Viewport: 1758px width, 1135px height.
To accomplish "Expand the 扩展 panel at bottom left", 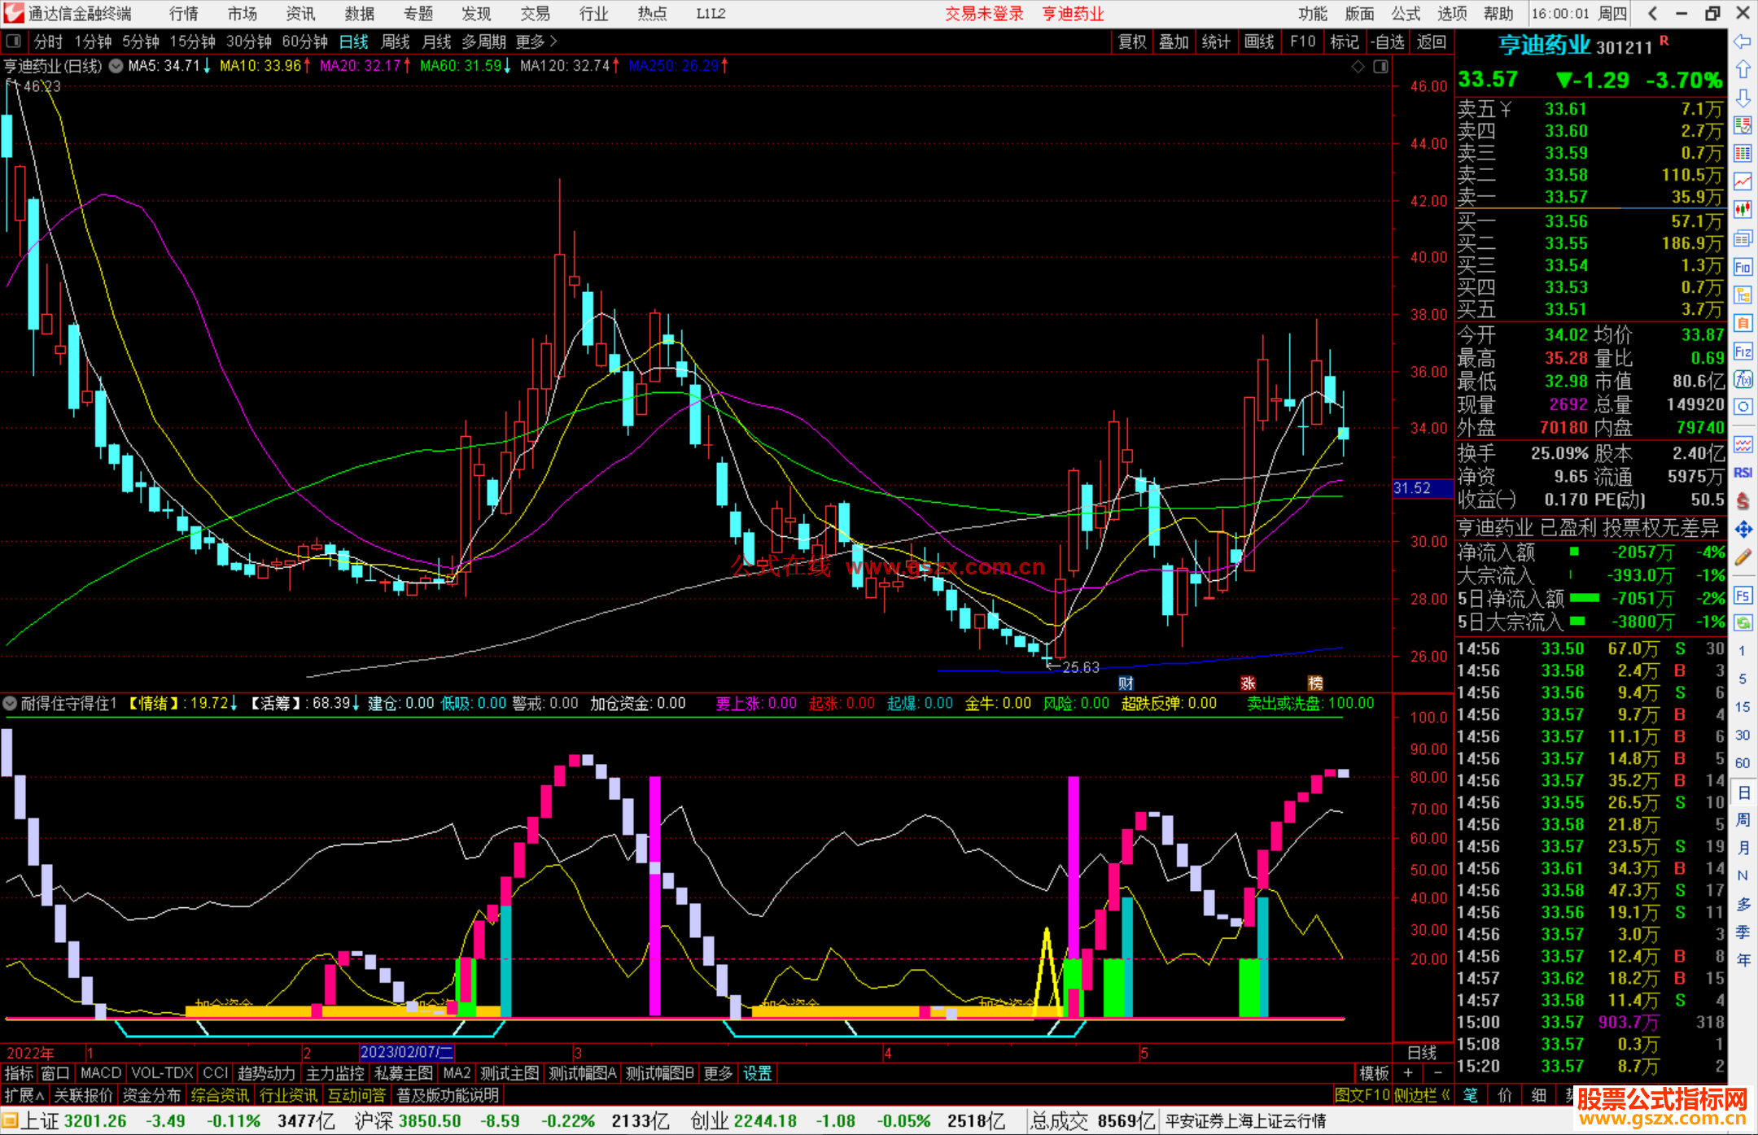I will pyautogui.click(x=24, y=1095).
